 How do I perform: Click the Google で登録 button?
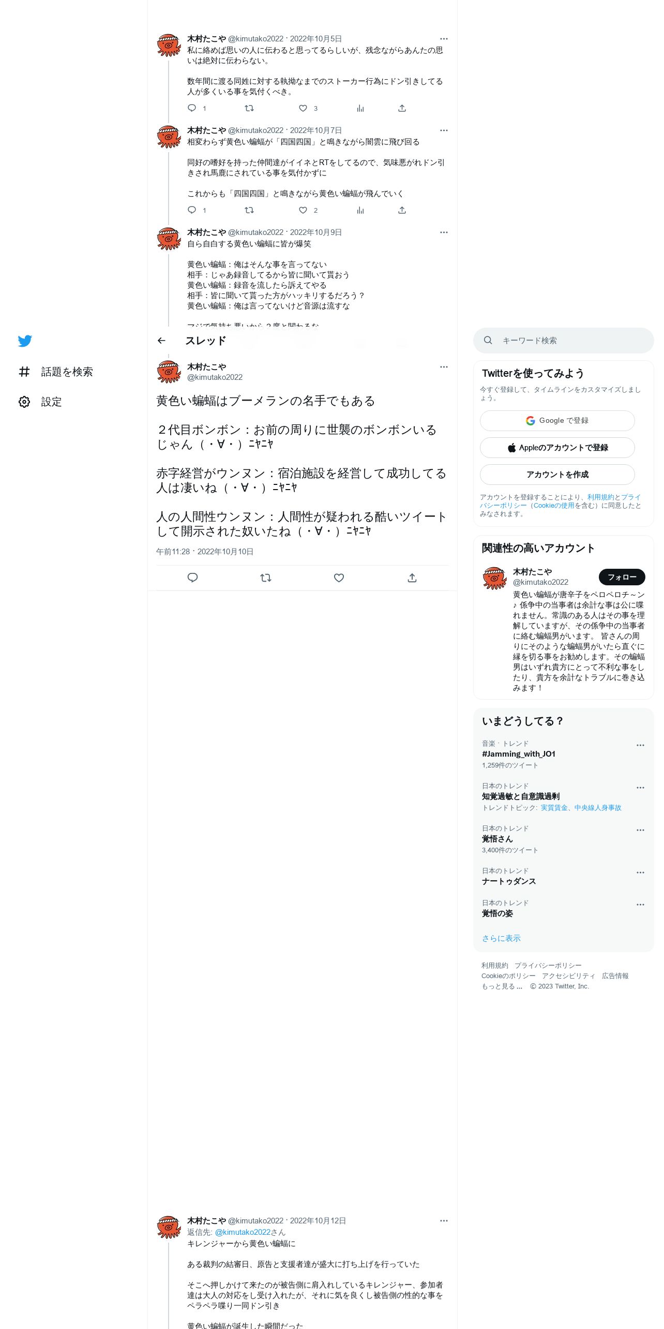pyautogui.click(x=557, y=421)
